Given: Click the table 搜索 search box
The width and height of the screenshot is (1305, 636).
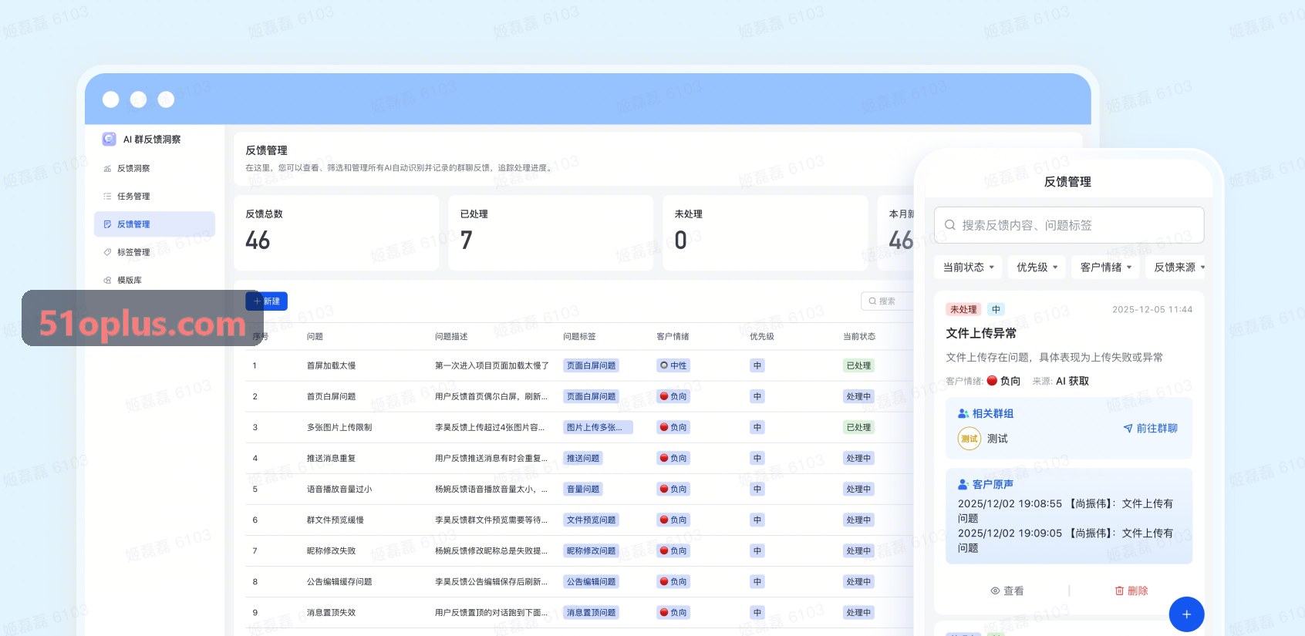Looking at the screenshot, I should pos(887,301).
